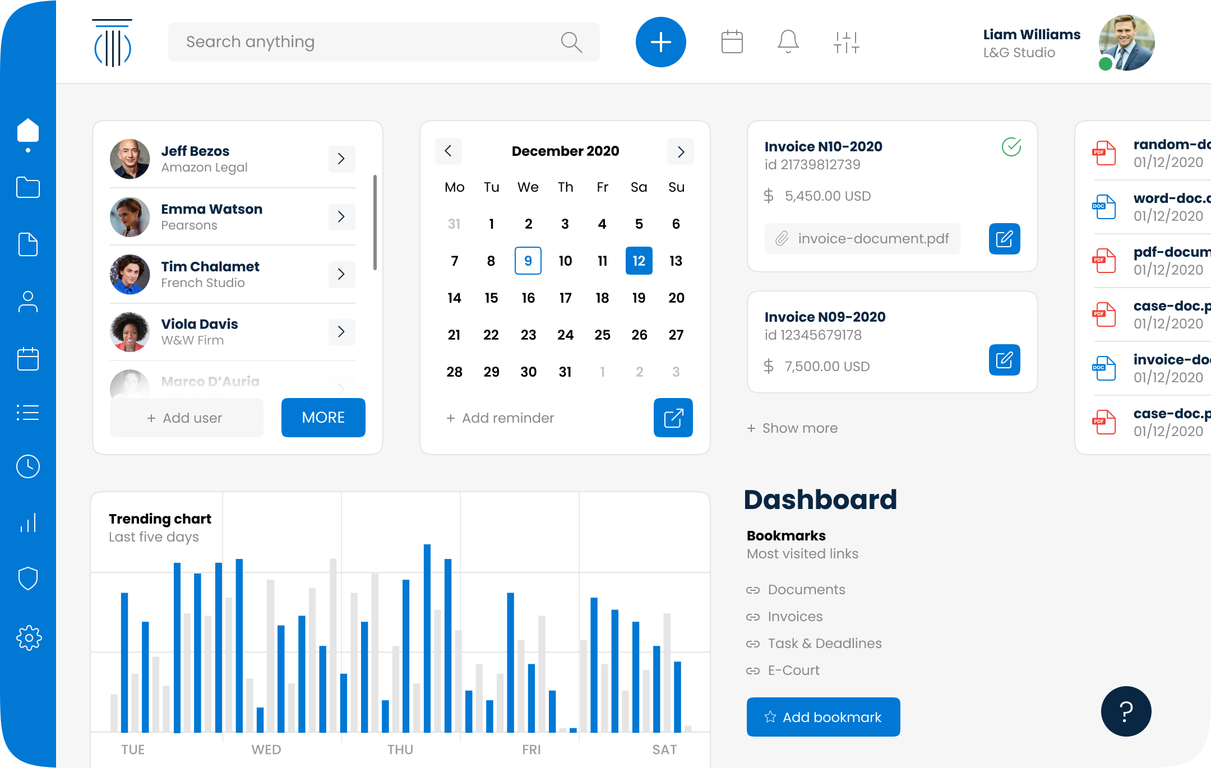Open the Settings gear in sidebar

[29, 638]
